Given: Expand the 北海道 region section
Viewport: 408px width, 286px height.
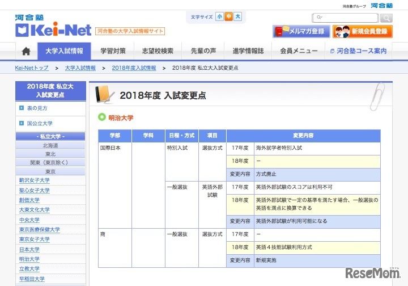Looking at the screenshot, I should (x=50, y=145).
